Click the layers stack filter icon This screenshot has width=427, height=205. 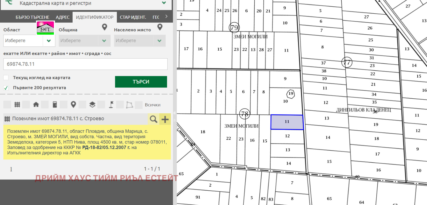(92, 105)
